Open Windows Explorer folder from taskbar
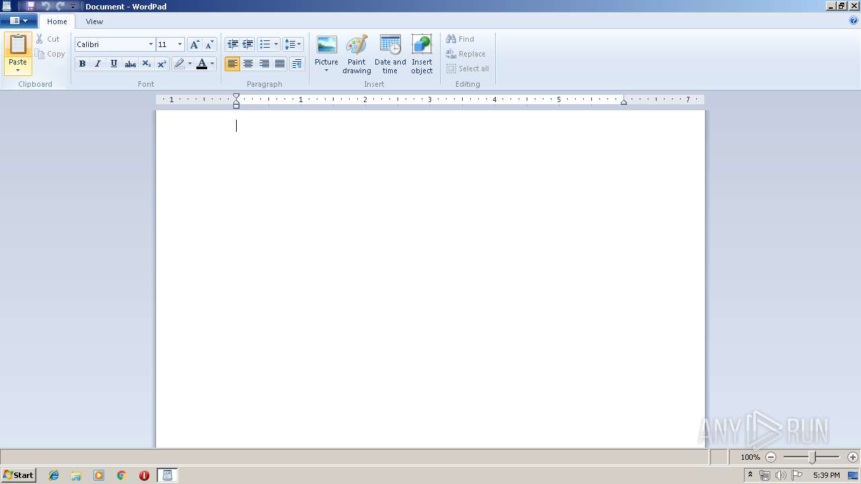This screenshot has height=484, width=861. (x=76, y=475)
